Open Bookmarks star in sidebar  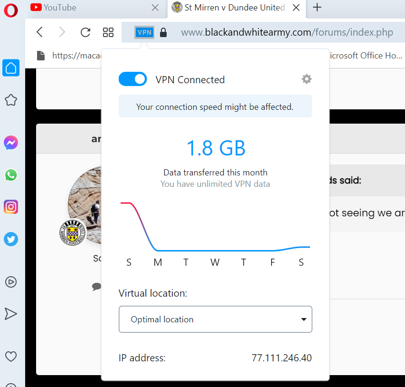(x=11, y=100)
